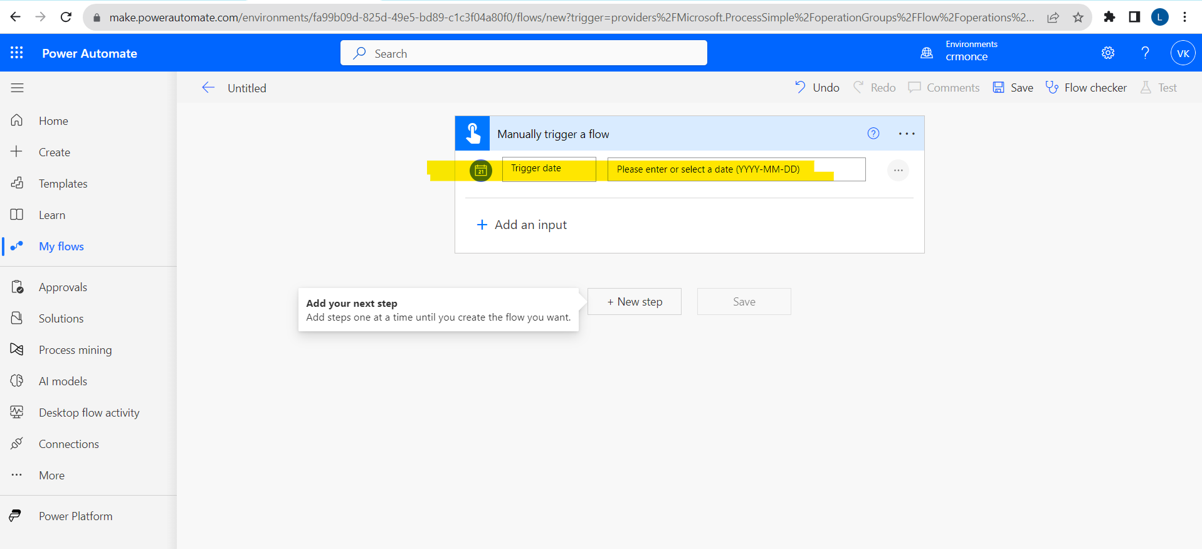Click the Power Platform icon

(15, 515)
